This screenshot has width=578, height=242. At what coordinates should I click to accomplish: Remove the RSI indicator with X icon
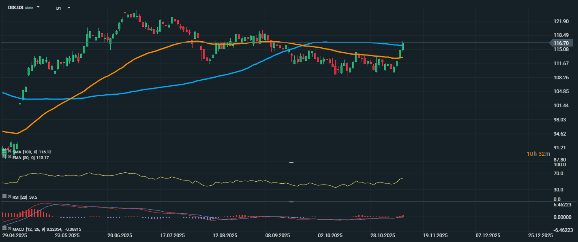point(9,197)
